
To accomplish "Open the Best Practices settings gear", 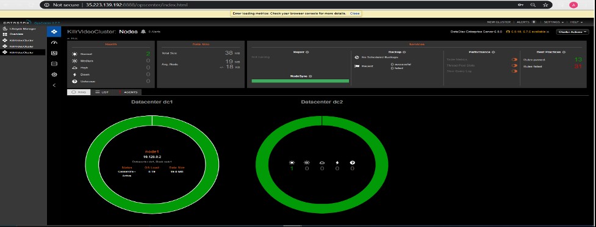I will click(564, 52).
